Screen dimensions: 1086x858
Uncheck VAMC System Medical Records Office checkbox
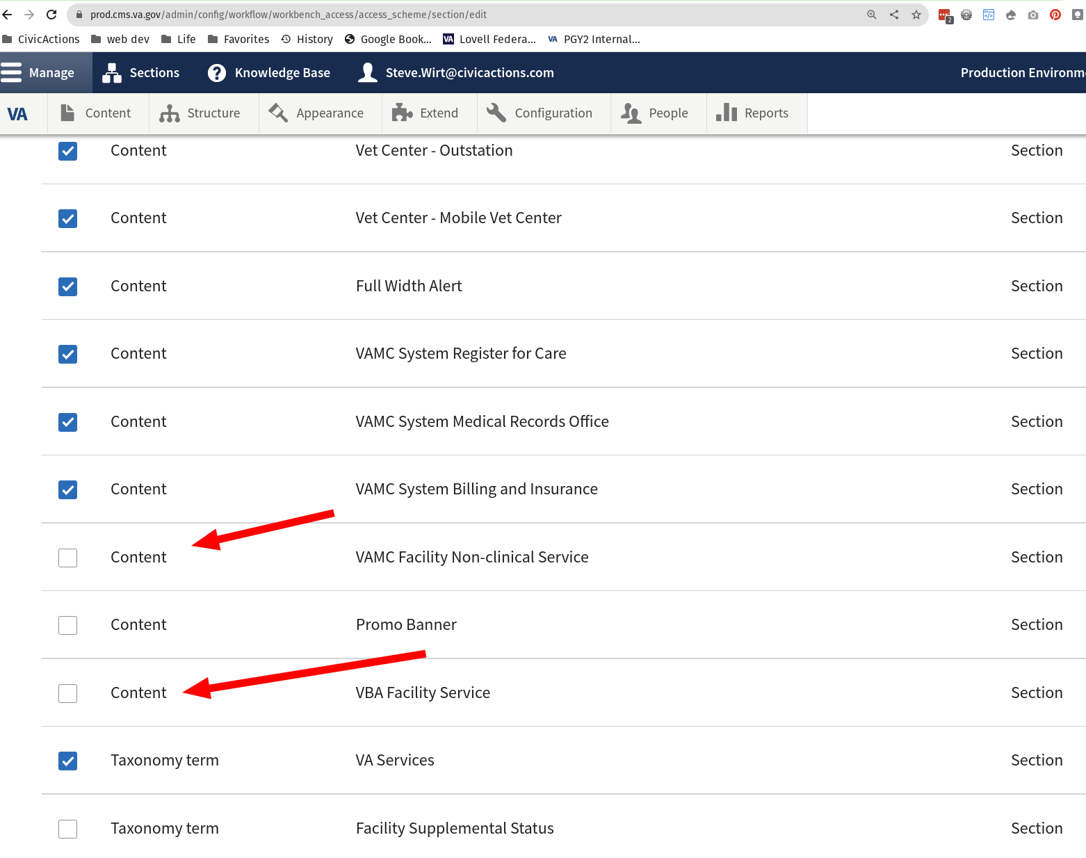pyautogui.click(x=67, y=422)
